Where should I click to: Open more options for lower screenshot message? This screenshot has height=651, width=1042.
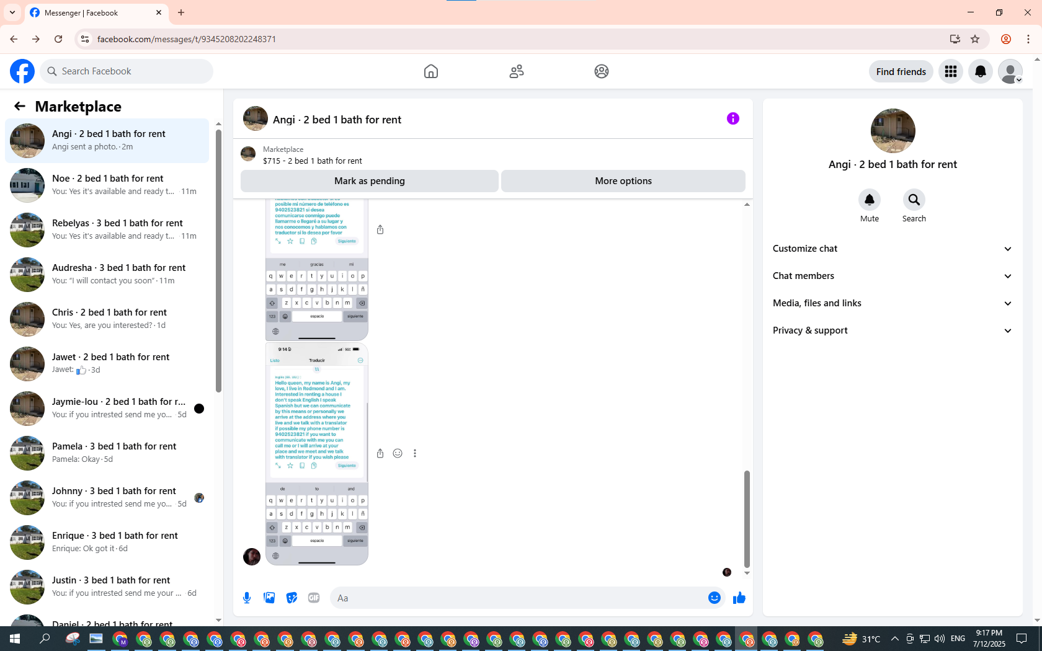[415, 453]
